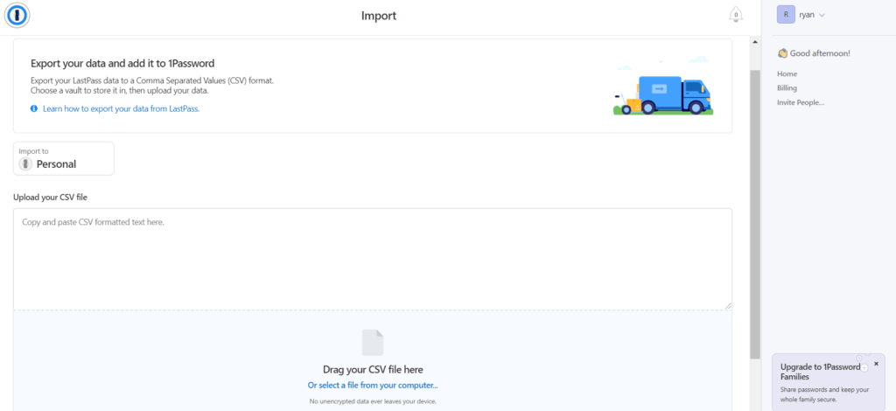This screenshot has height=411, width=896.
Task: Click the ryan user avatar
Action: click(x=786, y=15)
